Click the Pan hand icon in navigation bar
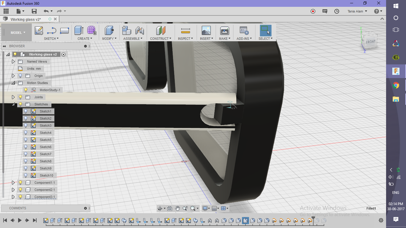This screenshot has width=406, height=228. pyautogui.click(x=177, y=208)
